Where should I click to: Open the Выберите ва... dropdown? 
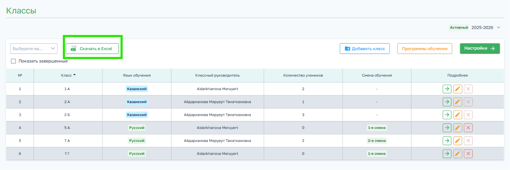point(34,49)
